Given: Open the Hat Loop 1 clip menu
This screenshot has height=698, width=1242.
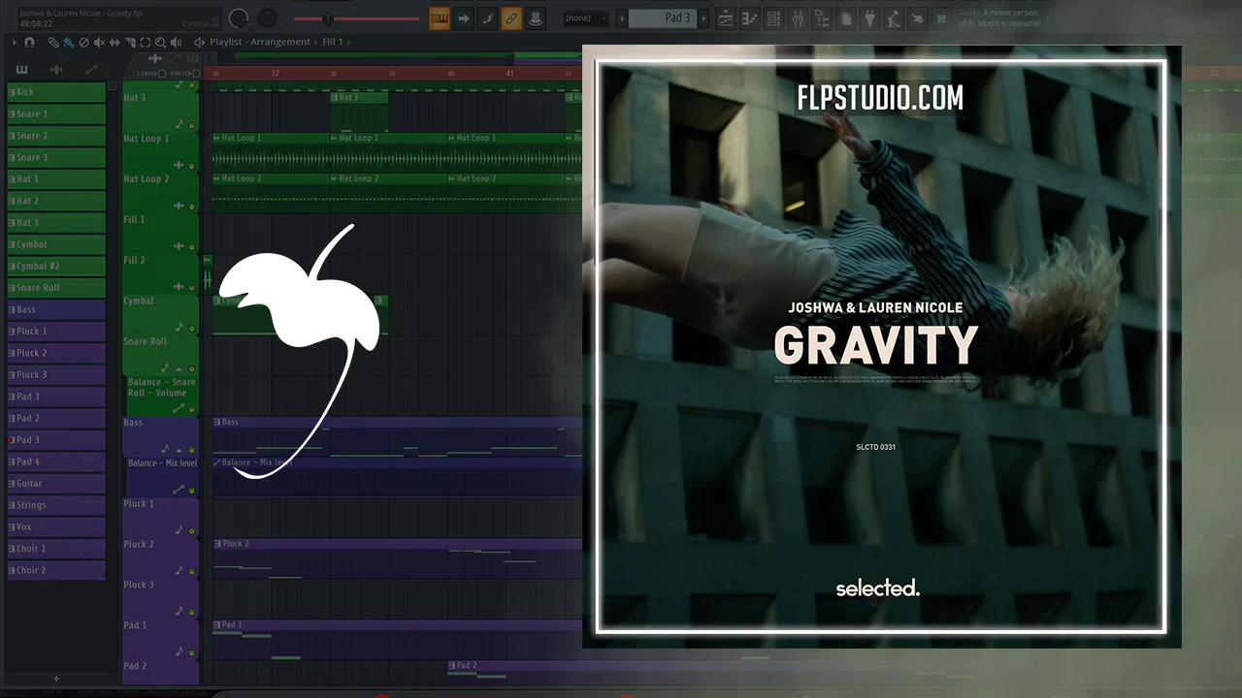Looking at the screenshot, I should (x=217, y=139).
